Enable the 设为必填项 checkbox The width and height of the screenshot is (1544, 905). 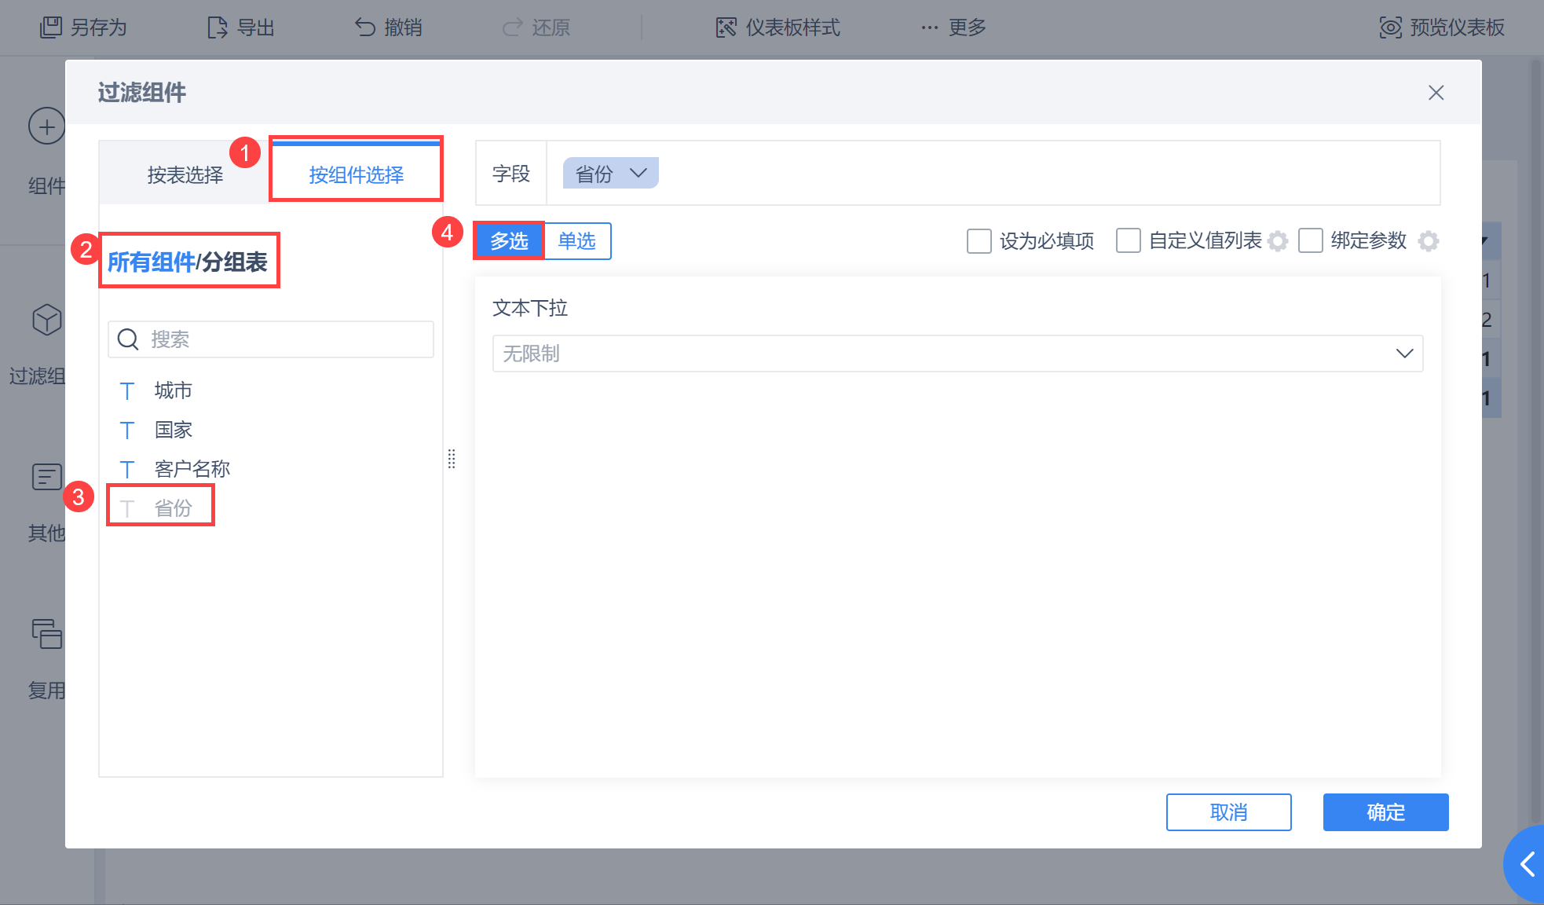tap(979, 241)
